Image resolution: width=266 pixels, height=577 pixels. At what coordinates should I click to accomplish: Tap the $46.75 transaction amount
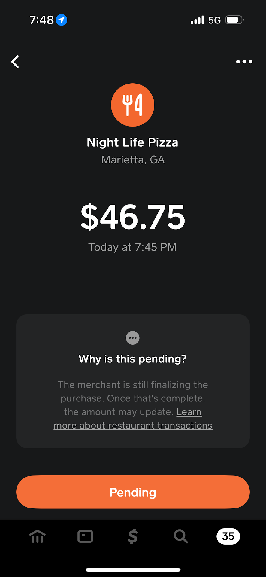point(133,217)
